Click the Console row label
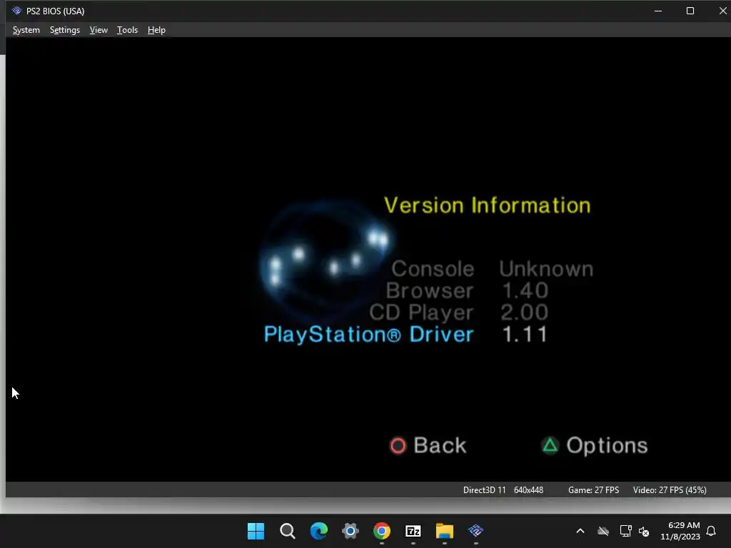 (433, 269)
